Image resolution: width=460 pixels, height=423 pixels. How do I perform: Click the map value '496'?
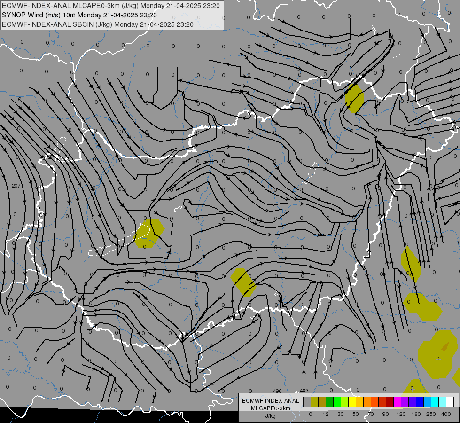tap(277, 391)
